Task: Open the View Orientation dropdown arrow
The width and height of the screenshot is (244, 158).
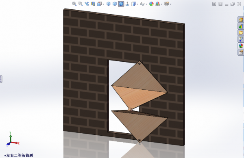Action: point(103,4)
